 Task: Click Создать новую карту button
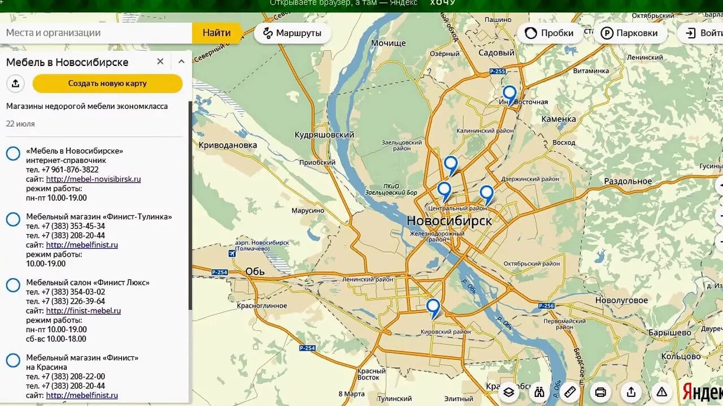(x=107, y=83)
